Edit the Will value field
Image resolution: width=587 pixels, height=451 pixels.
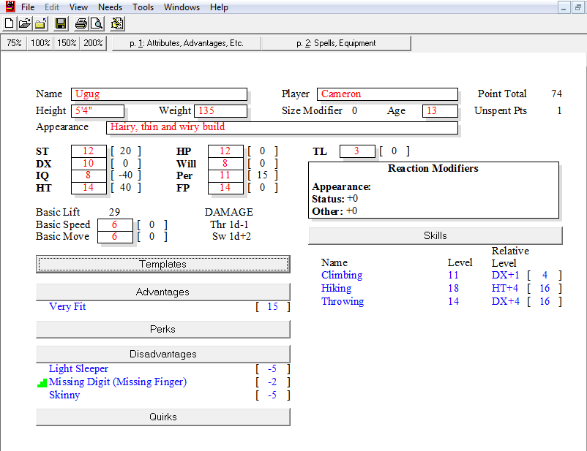click(x=225, y=163)
